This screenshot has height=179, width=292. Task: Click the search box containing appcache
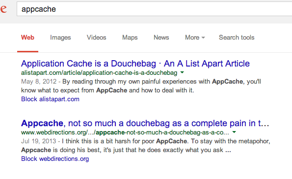pos(155,9)
